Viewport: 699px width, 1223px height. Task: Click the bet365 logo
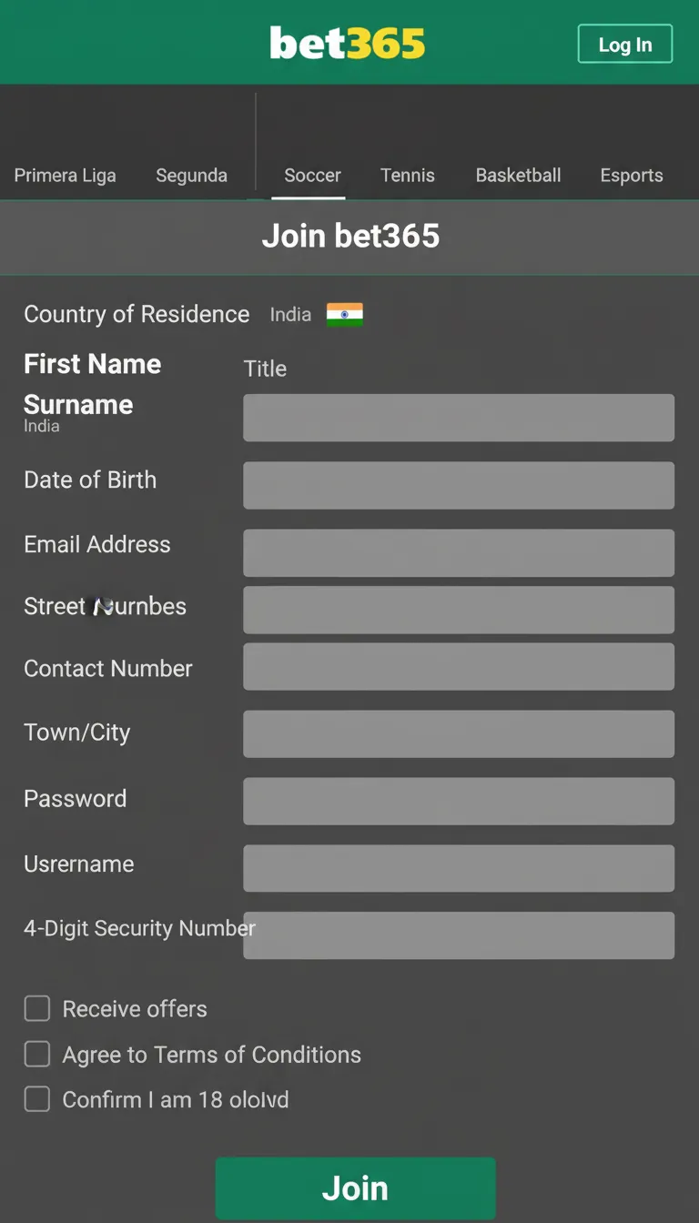pyautogui.click(x=348, y=44)
